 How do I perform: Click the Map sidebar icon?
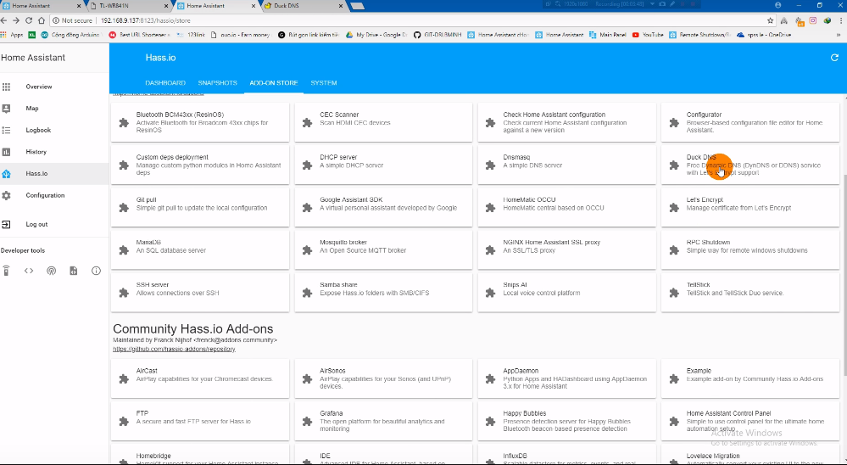click(x=7, y=109)
